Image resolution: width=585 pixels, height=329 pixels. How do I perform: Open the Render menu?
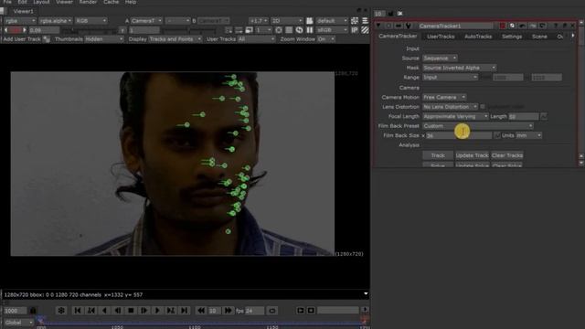point(88,2)
